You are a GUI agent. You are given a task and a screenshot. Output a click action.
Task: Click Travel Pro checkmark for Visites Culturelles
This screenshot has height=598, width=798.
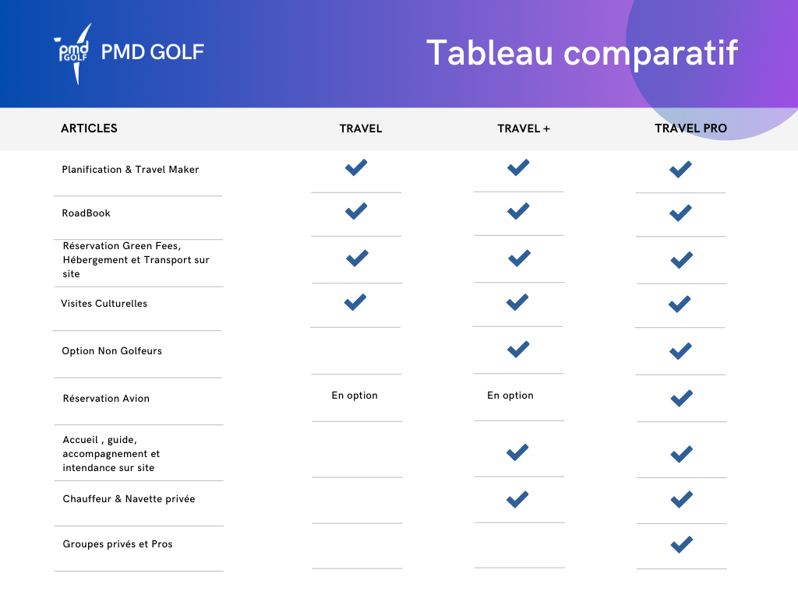[680, 304]
